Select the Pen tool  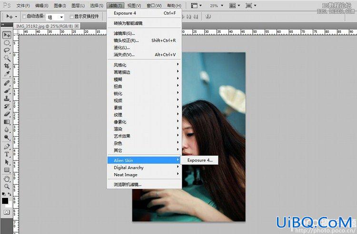tap(7, 146)
